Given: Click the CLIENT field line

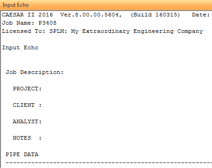Looking at the screenshot, I should tap(27, 105).
